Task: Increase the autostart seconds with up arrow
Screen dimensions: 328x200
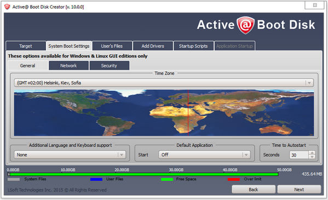Action: 312,153
